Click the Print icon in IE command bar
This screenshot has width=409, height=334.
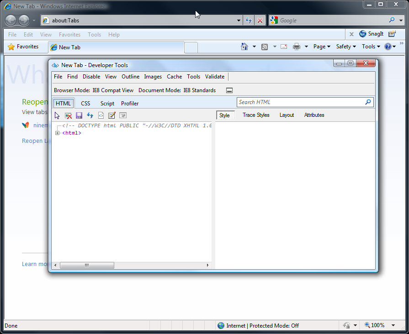click(297, 47)
